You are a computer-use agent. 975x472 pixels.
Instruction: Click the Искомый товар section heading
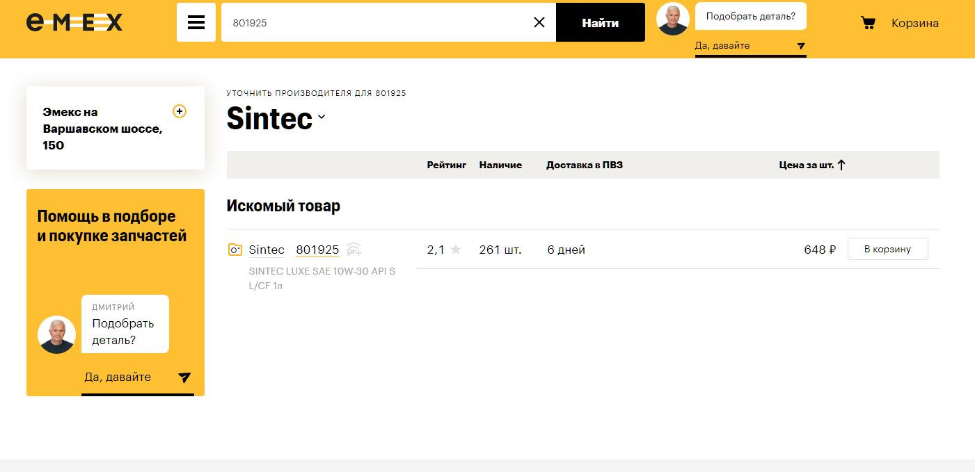[x=283, y=206]
